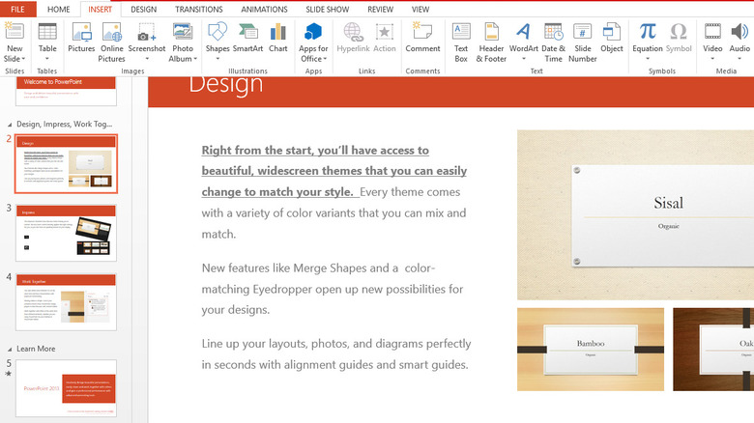Viewport: 754px width, 423px height.
Task: Select slide 3 thumbnail Impress
Action: (66, 232)
